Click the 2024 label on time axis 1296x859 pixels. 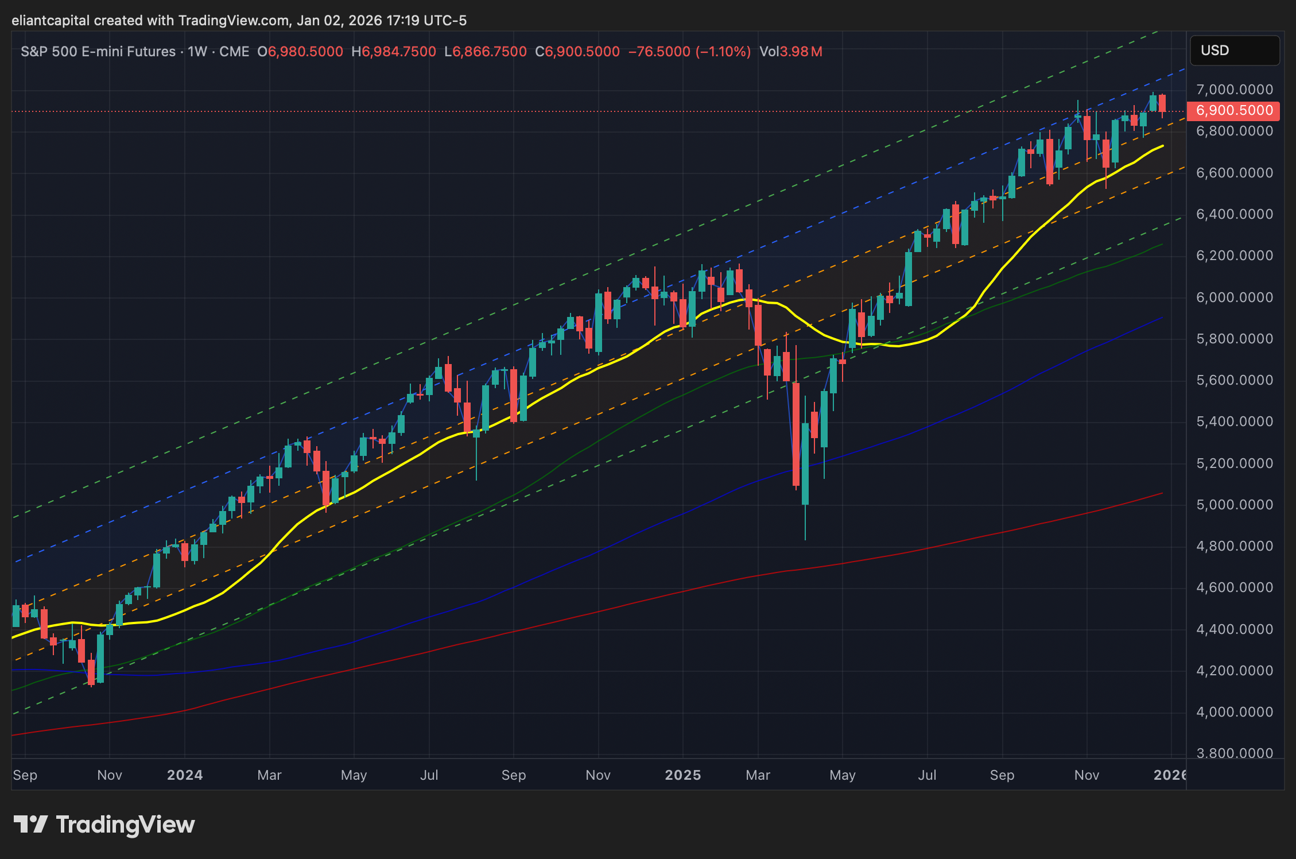pos(185,775)
